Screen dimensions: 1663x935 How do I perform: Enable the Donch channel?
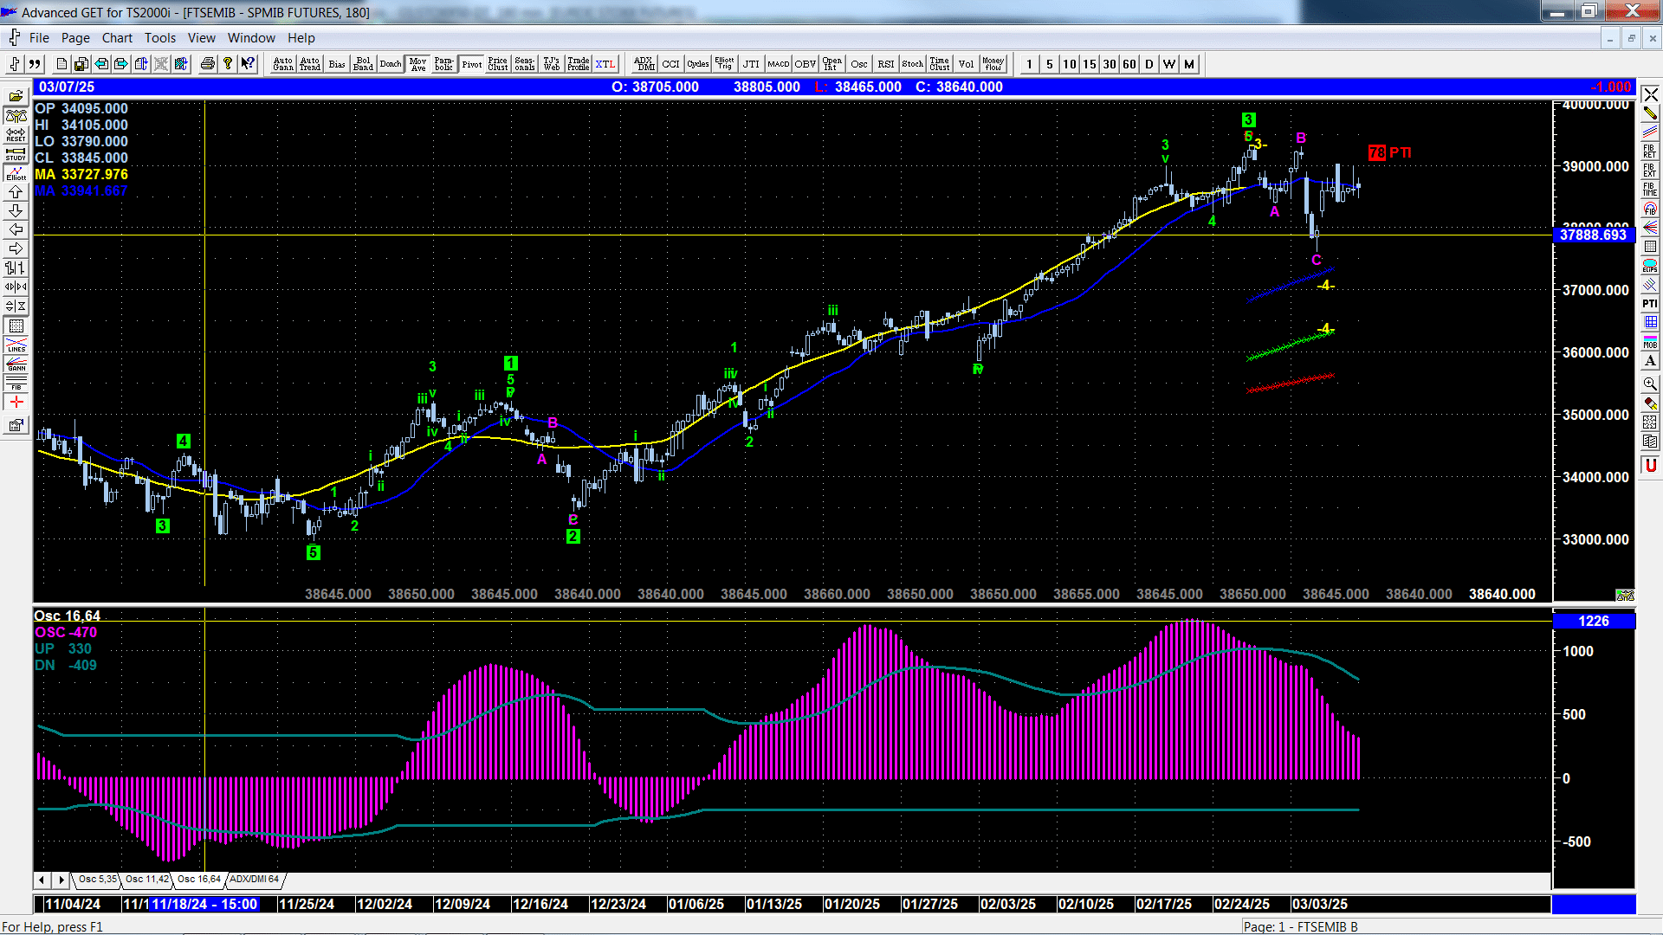tap(391, 64)
